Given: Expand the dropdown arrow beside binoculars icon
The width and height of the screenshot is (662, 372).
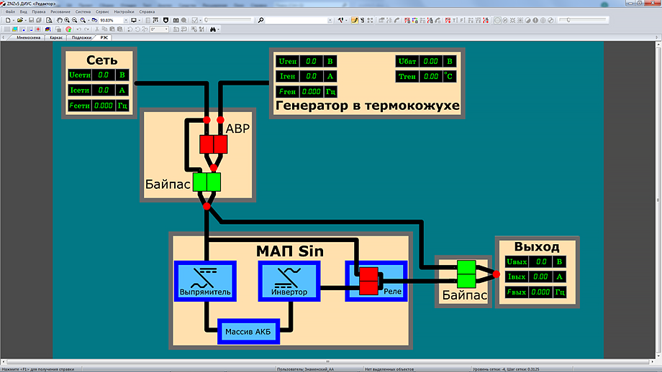Looking at the screenshot, I should coord(219,29).
